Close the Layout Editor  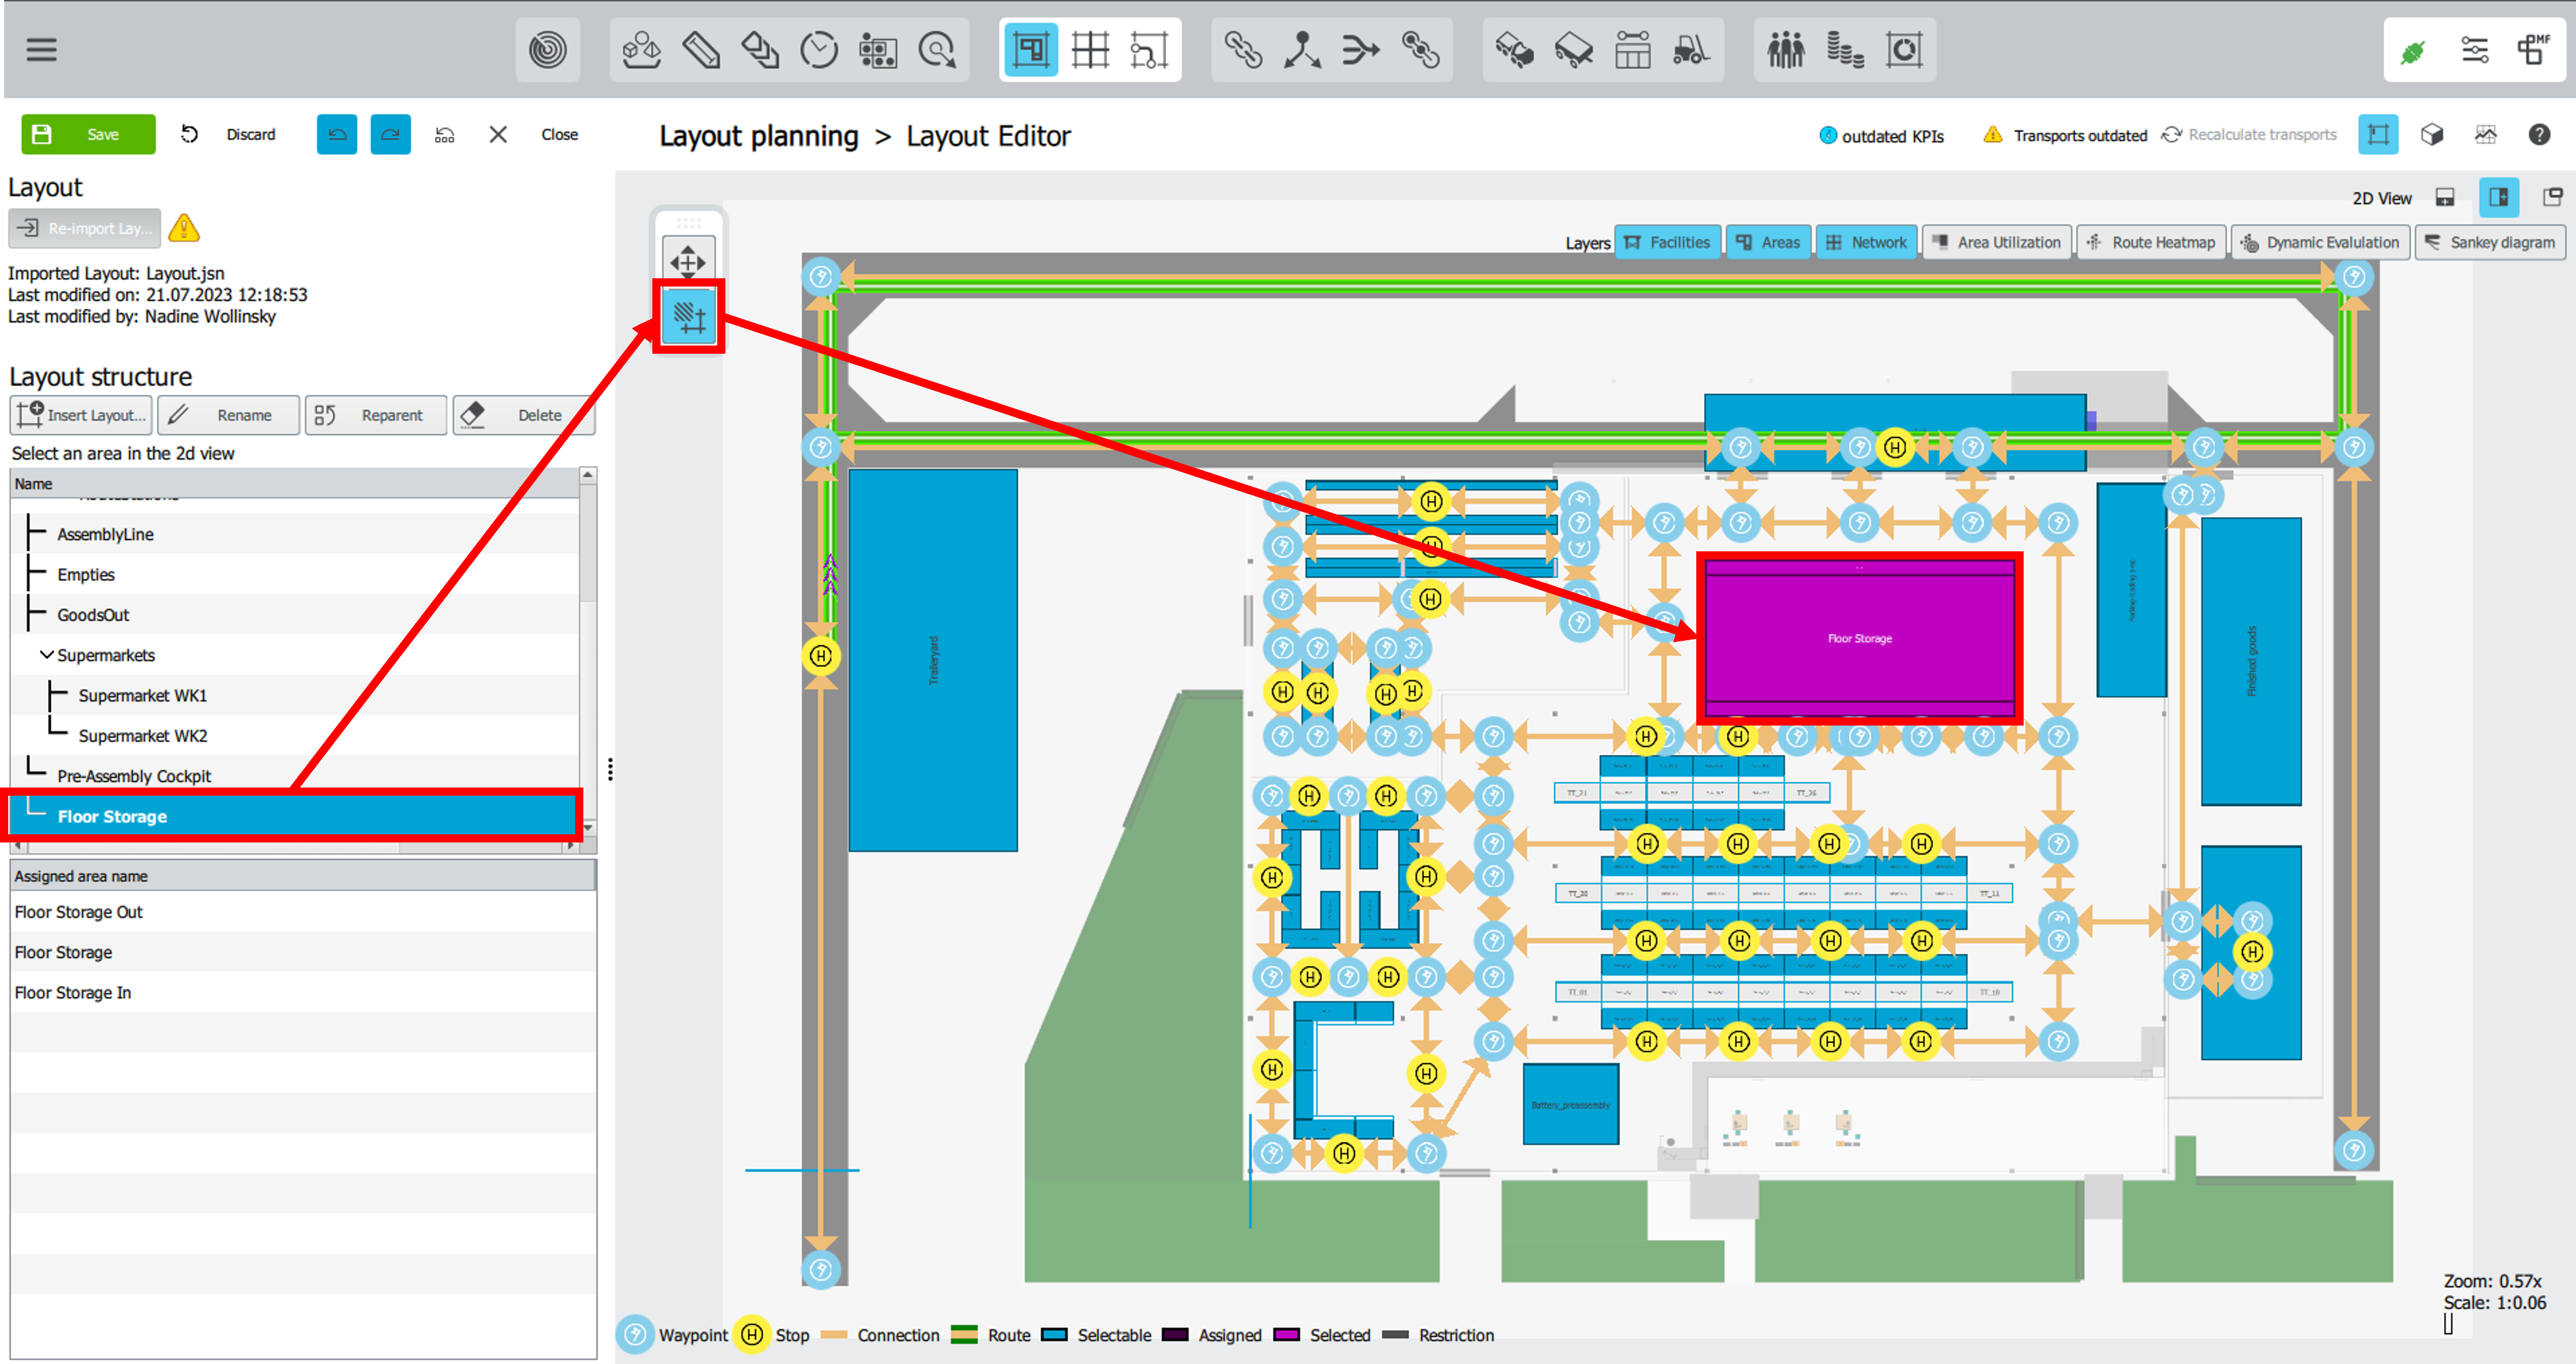click(534, 134)
